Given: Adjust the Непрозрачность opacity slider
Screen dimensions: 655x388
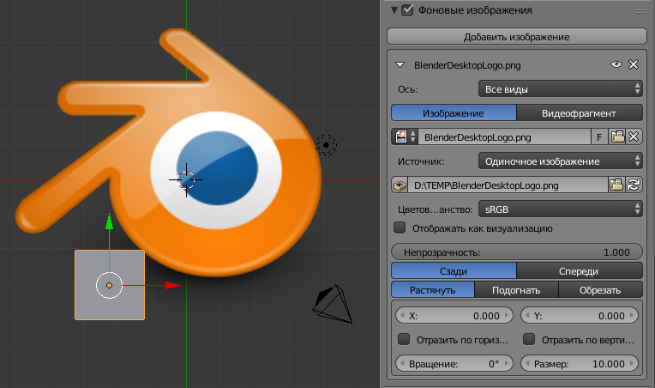Looking at the screenshot, I should 517,252.
